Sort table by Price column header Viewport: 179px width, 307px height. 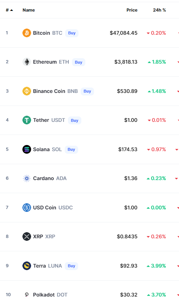coord(132,10)
